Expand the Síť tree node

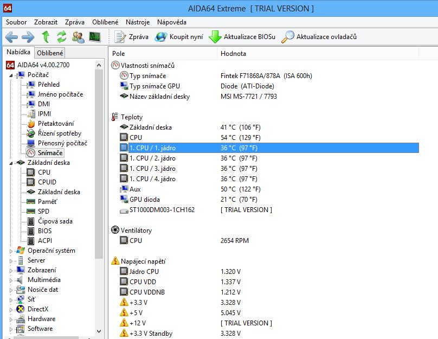tap(11, 300)
